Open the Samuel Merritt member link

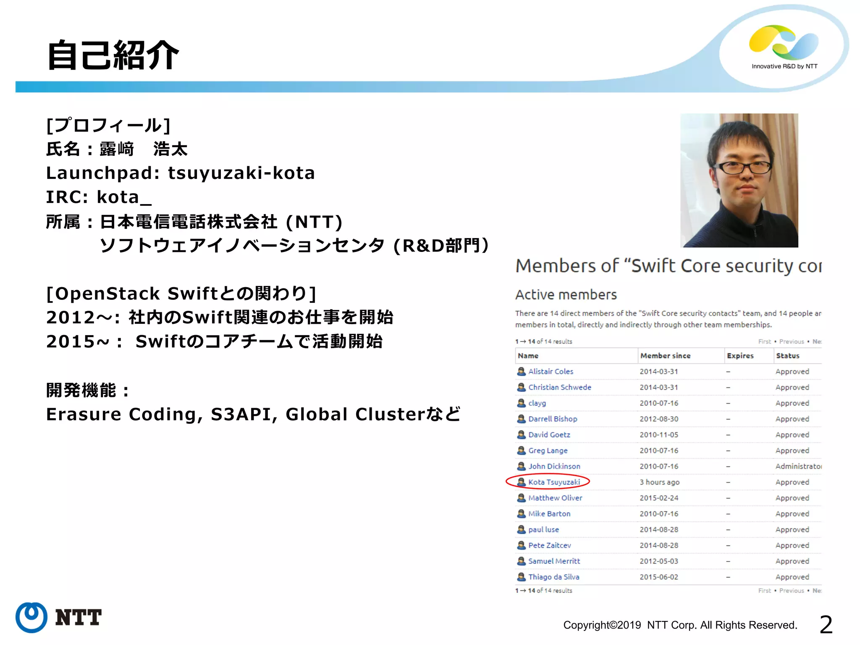pos(554,561)
